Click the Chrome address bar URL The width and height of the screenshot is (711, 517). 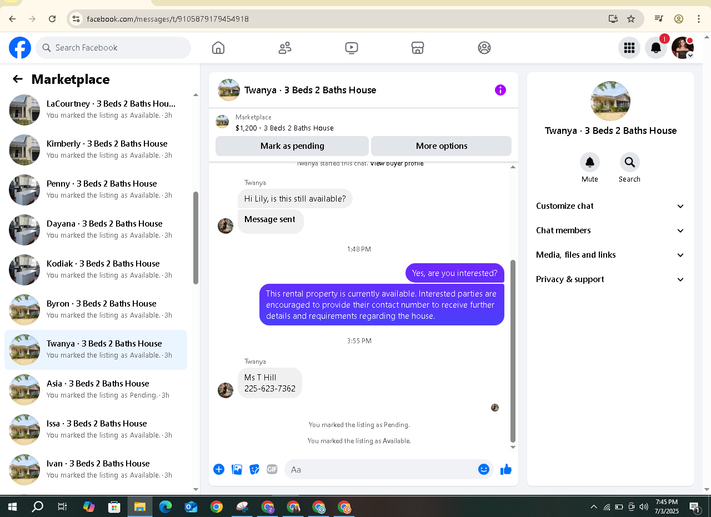coord(168,19)
